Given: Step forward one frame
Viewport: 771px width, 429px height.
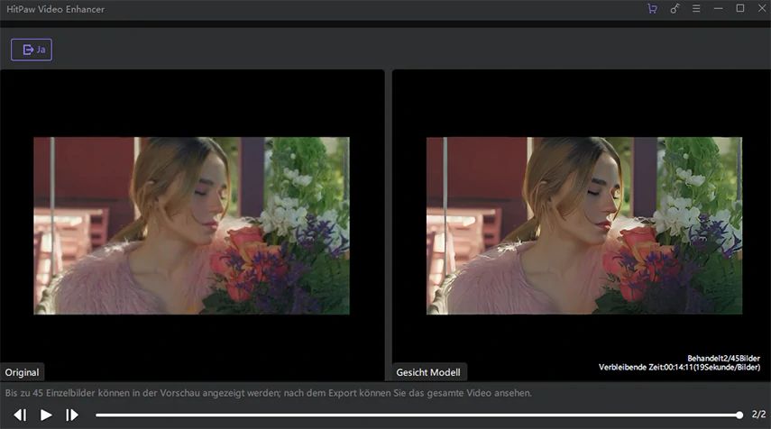Looking at the screenshot, I should coord(72,415).
